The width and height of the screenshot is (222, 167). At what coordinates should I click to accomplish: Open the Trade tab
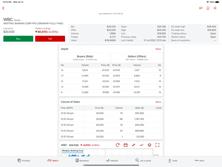[173, 160]
